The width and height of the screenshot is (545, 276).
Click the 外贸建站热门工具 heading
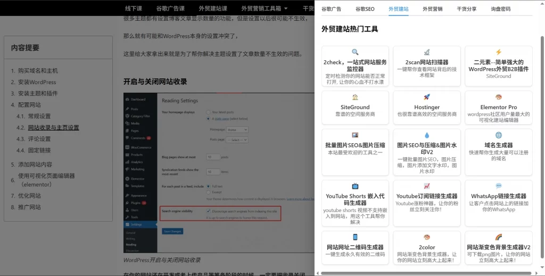350,29
